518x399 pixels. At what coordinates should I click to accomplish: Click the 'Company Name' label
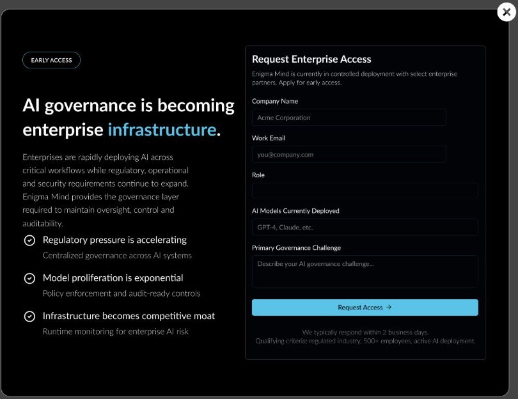275,101
